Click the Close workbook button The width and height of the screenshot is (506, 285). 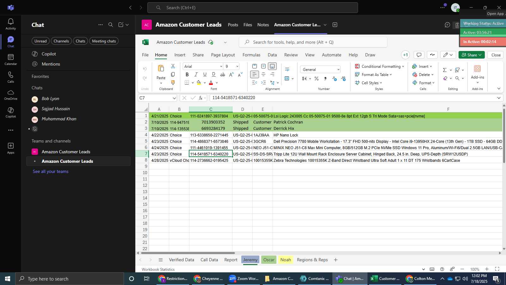496,55
